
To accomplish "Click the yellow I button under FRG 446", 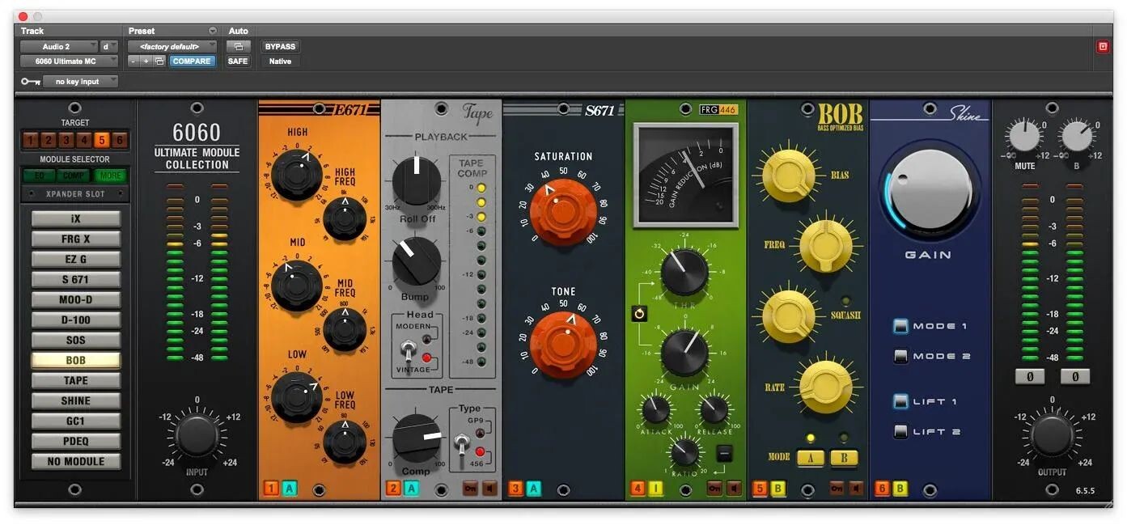I will pyautogui.click(x=656, y=489).
